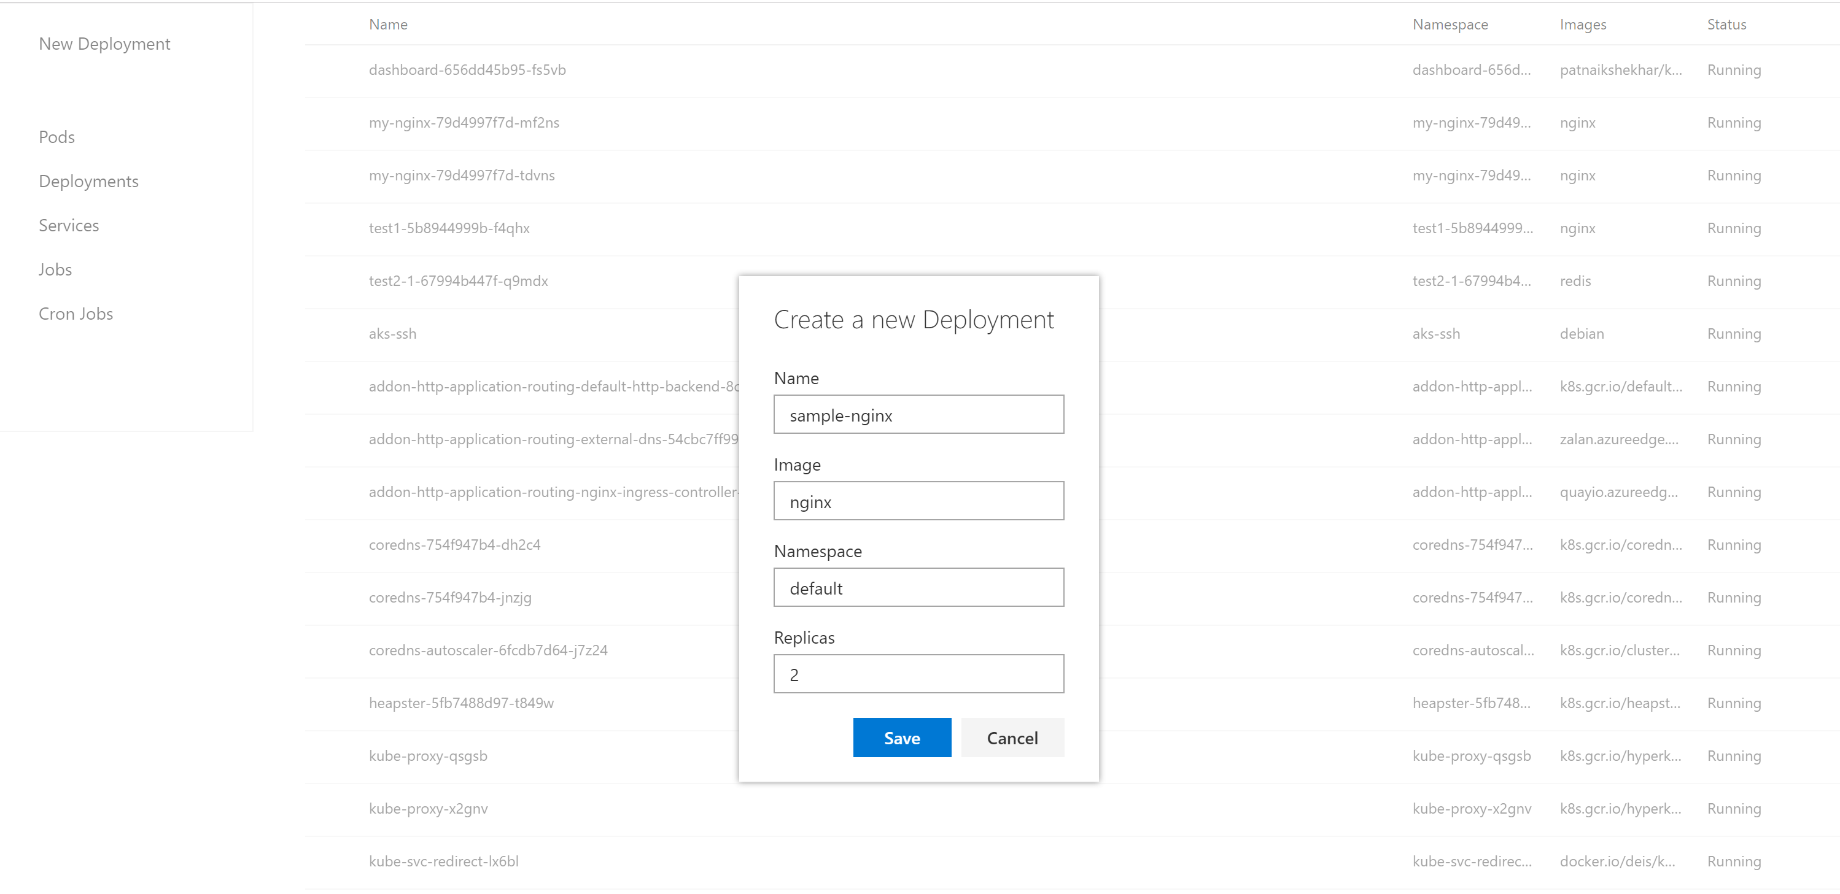This screenshot has height=894, width=1840.
Task: Open the Deployments section
Action: tap(88, 182)
